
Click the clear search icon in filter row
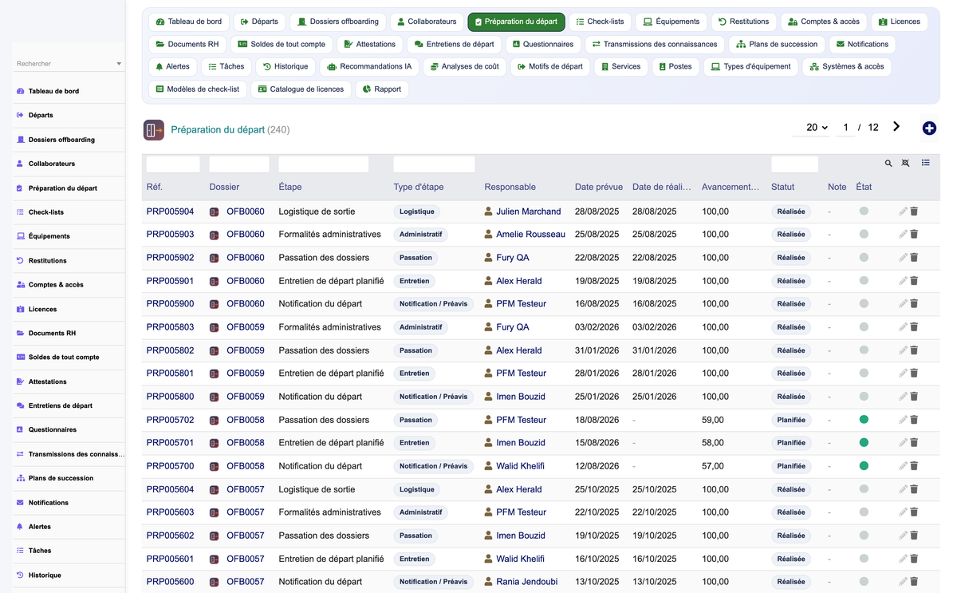(905, 163)
